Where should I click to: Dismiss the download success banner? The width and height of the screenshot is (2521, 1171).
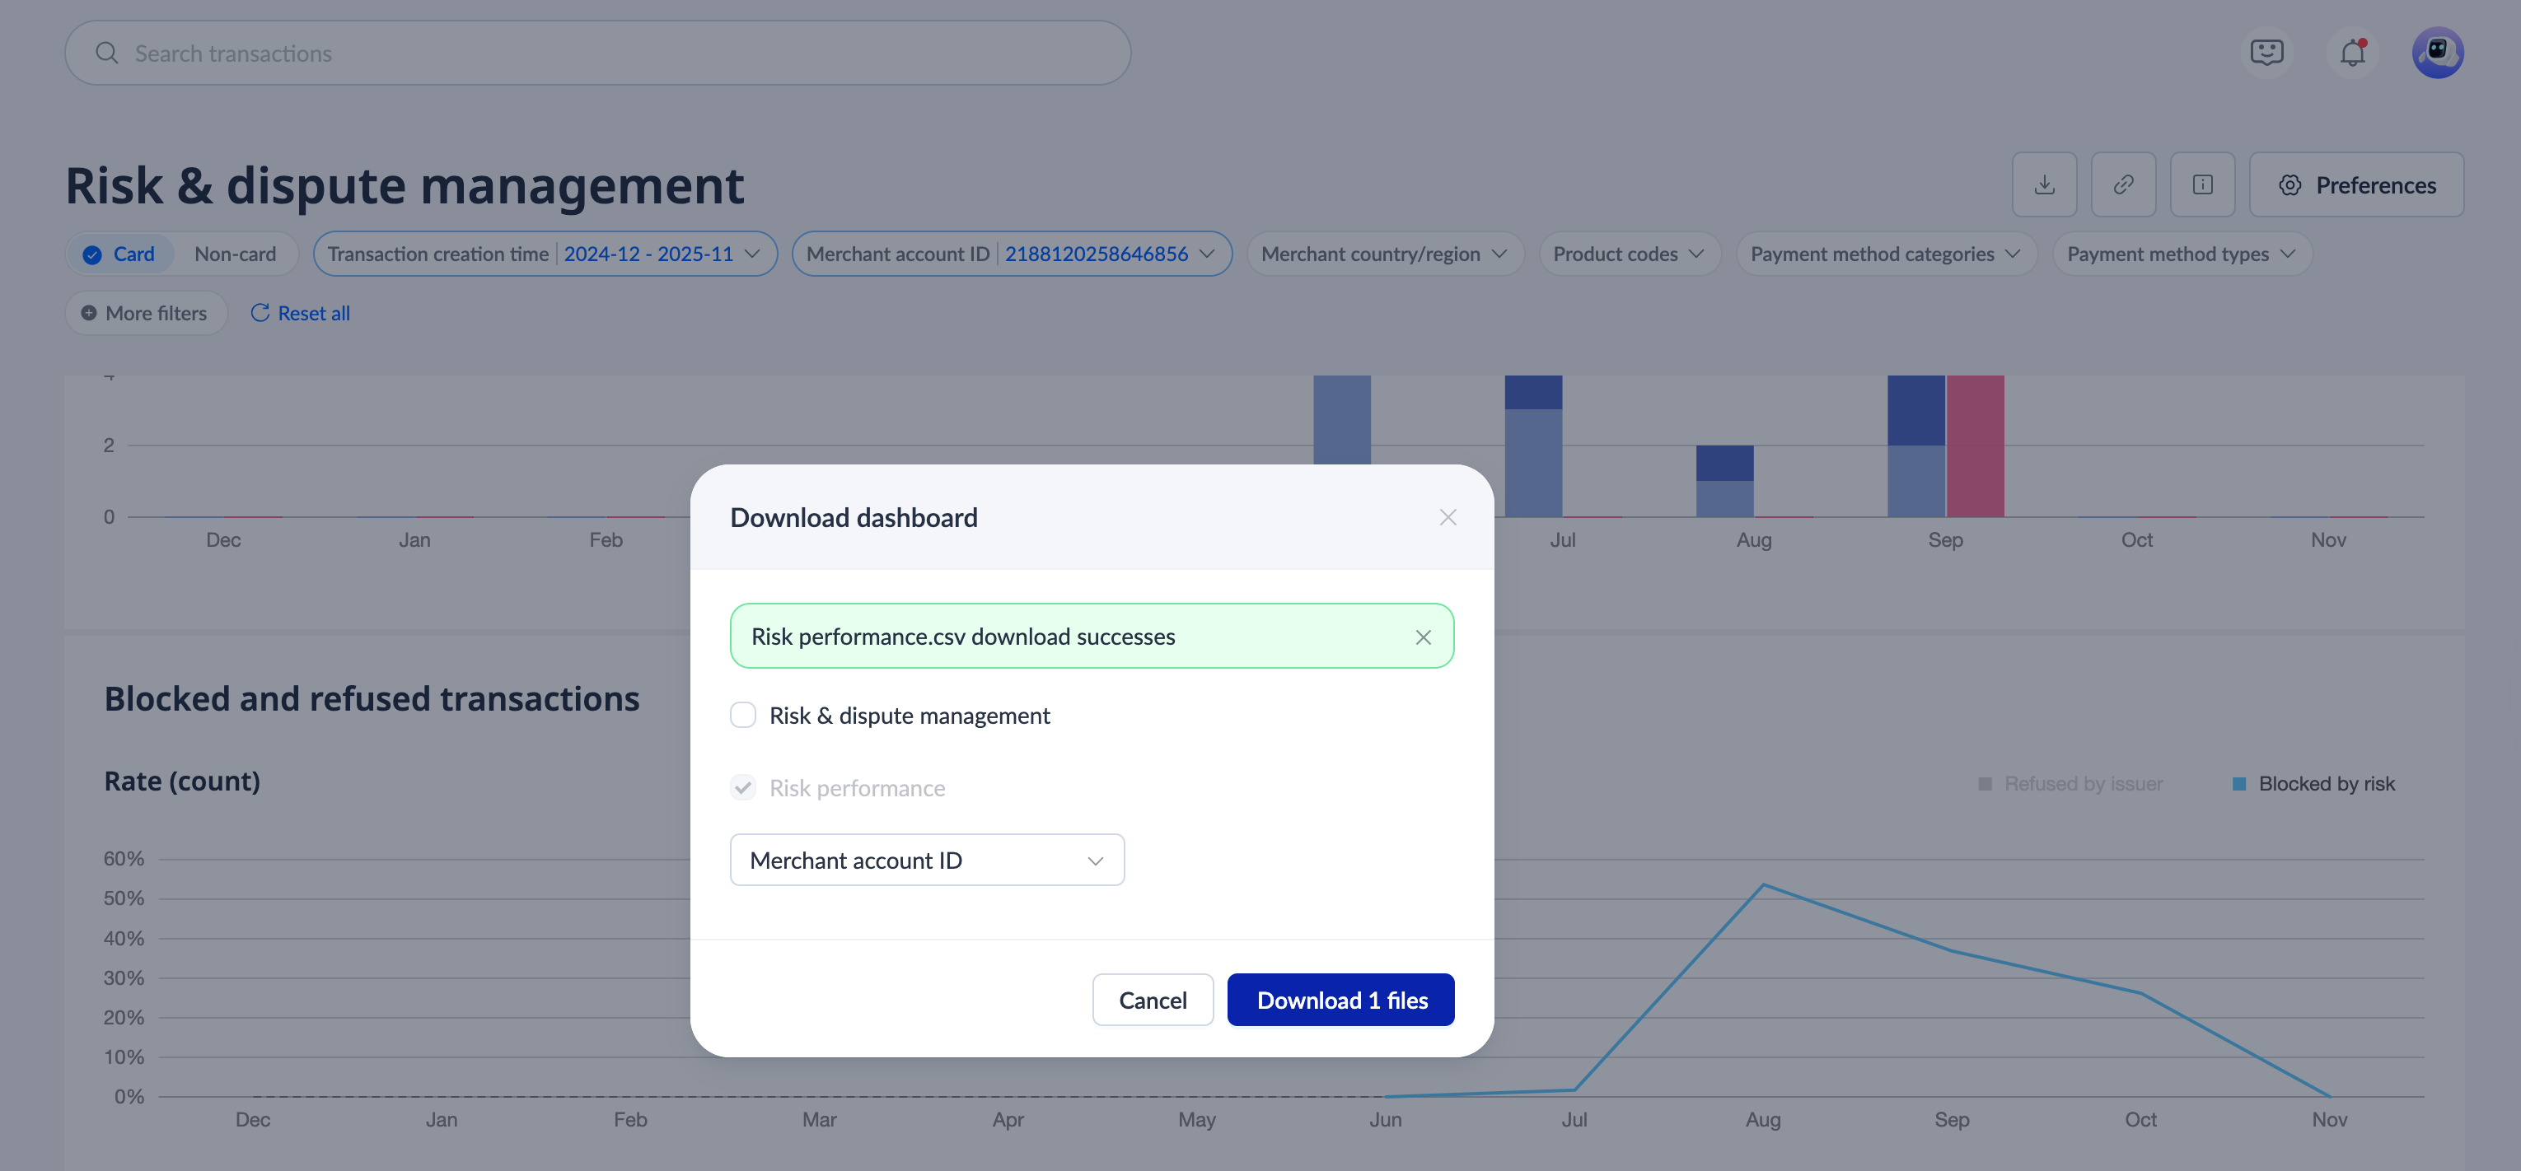(x=1423, y=637)
